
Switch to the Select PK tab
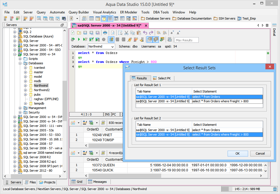tap(161, 78)
